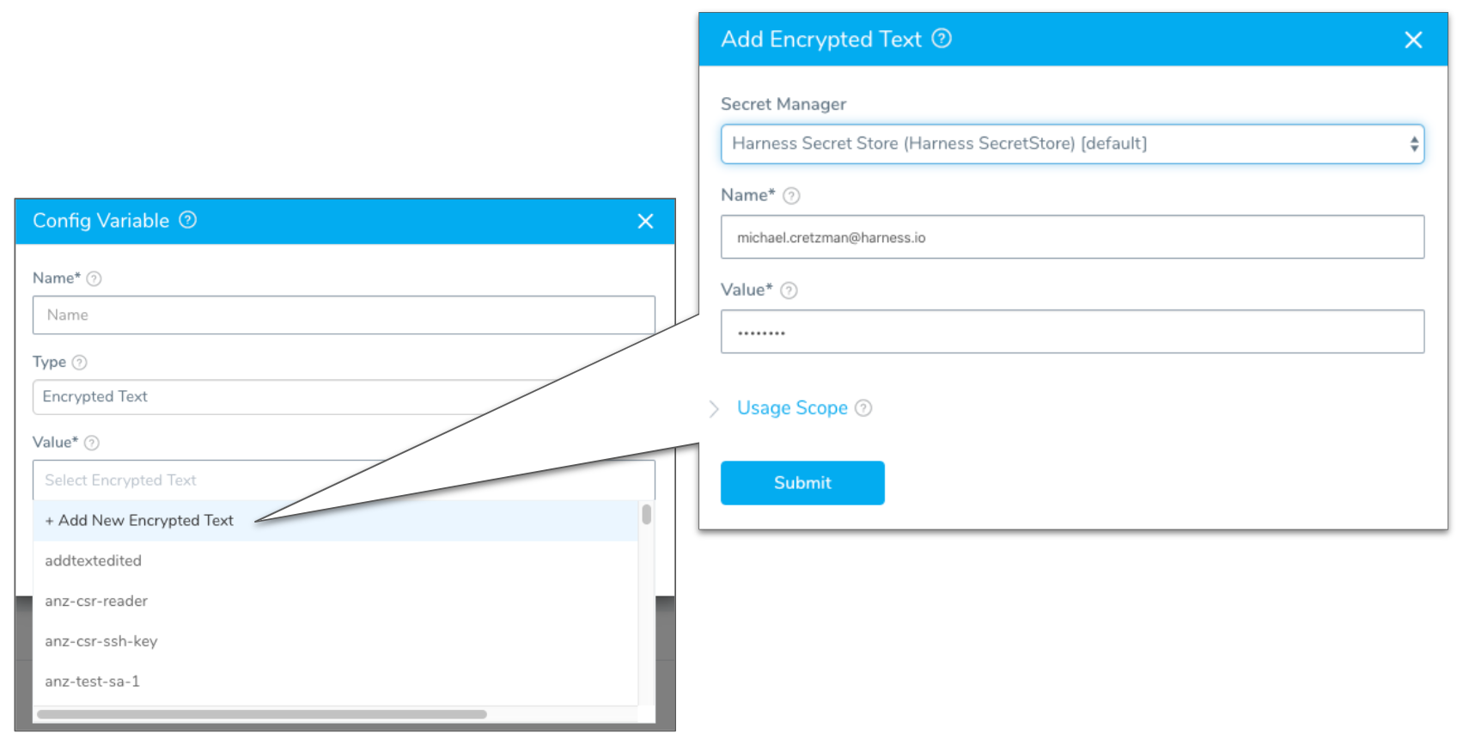The height and width of the screenshot is (746, 1457).
Task: Click the dropdown list horizontal scrollbar
Action: click(x=262, y=714)
